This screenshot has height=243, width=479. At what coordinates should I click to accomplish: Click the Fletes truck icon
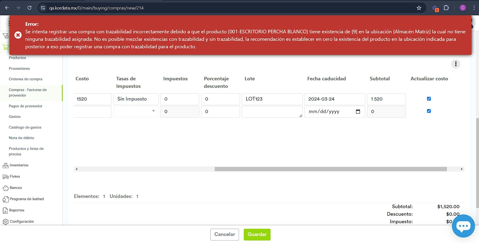pos(5,177)
